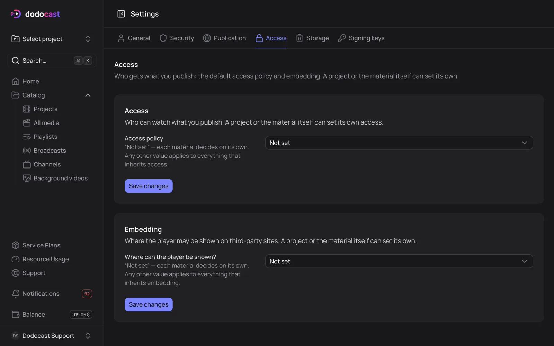Click the Background videos icon
This screenshot has width=554, height=346.
point(27,178)
